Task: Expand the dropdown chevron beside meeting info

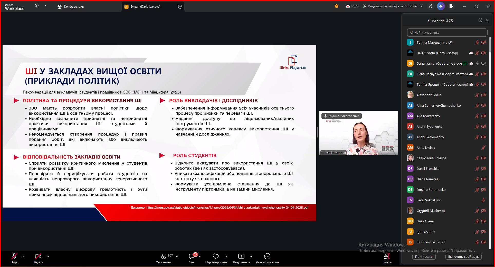Action: [x=46, y=6]
